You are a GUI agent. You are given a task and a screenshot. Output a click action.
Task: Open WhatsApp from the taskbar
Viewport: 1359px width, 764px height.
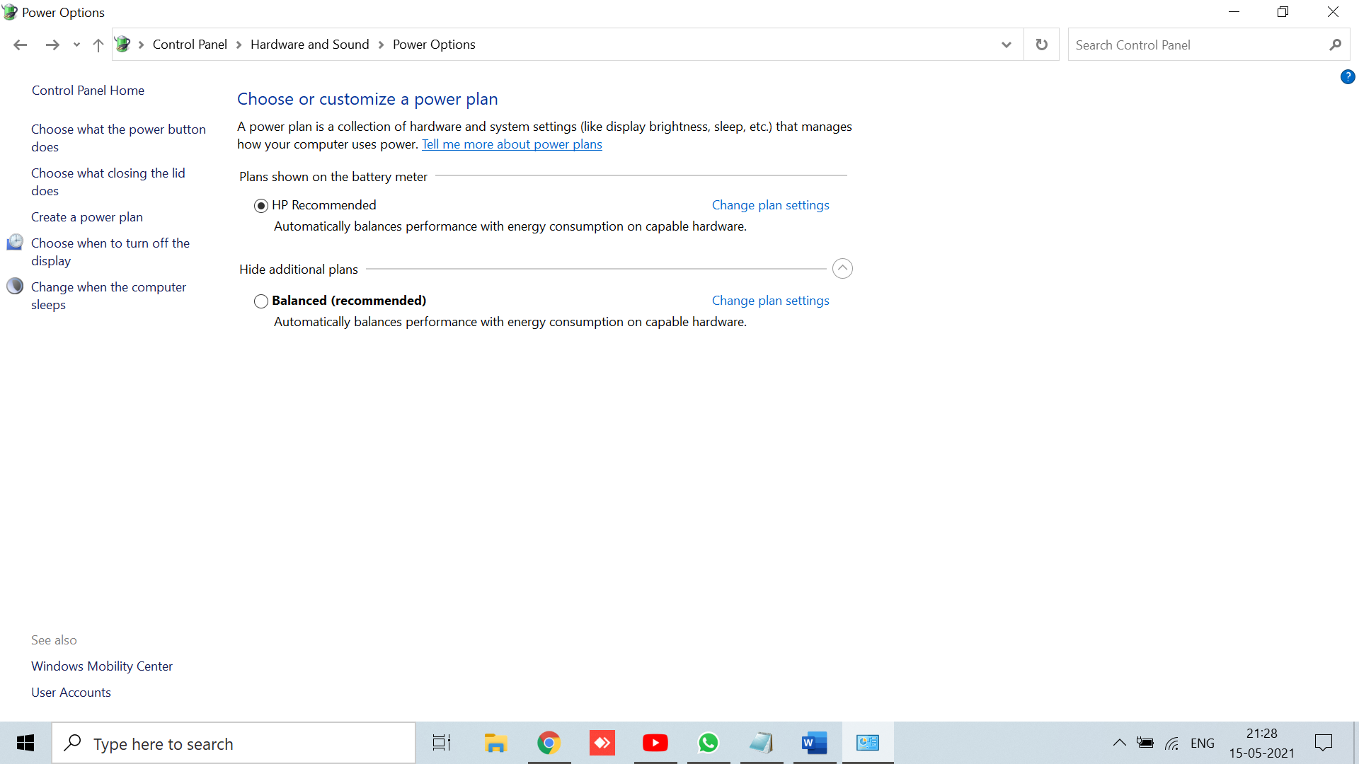[708, 743]
